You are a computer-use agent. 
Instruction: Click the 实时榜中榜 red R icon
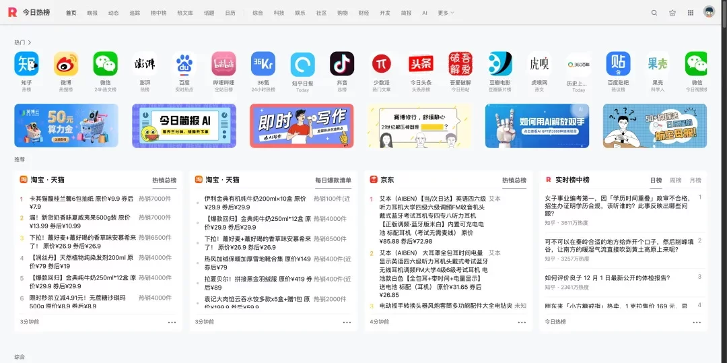549,179
